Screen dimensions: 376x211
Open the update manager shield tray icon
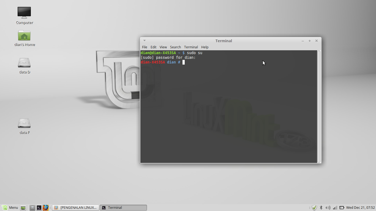(x=314, y=208)
